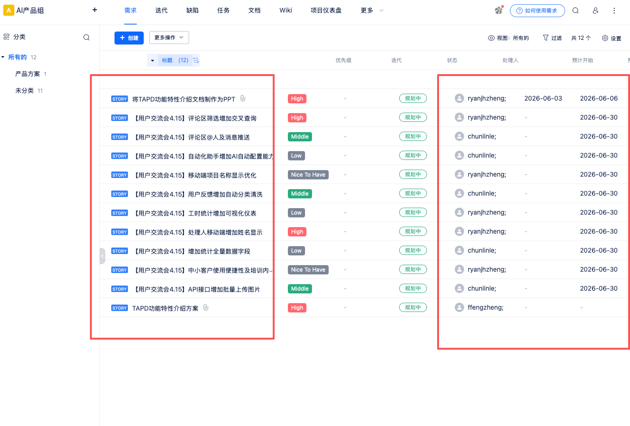The width and height of the screenshot is (630, 426).
Task: Click the paperclip on TAPD功能特性介绍方案 row
Action: pos(206,308)
